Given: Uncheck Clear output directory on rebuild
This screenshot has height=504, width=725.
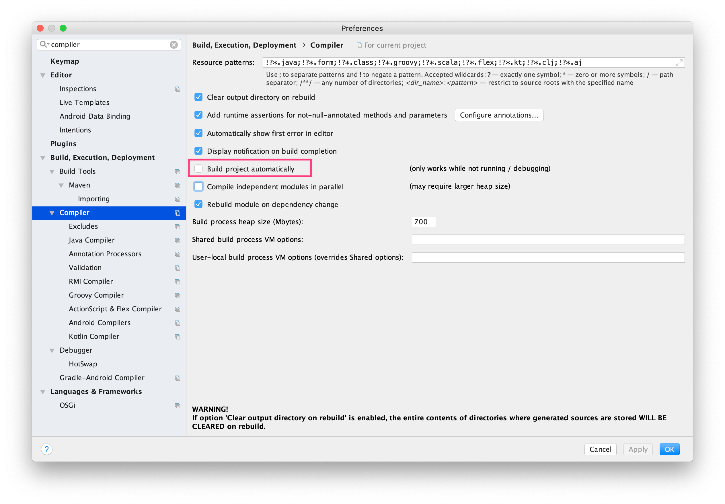Looking at the screenshot, I should click(x=198, y=97).
